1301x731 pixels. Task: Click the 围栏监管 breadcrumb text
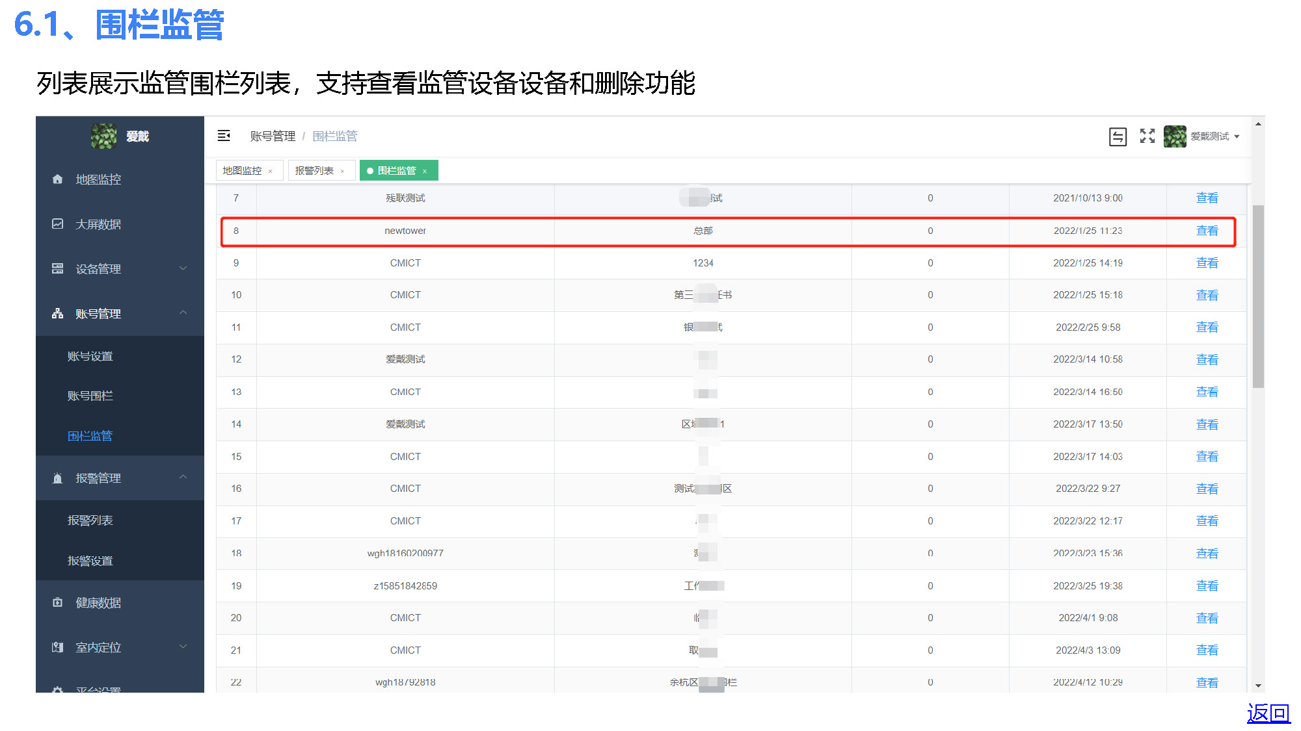[335, 136]
